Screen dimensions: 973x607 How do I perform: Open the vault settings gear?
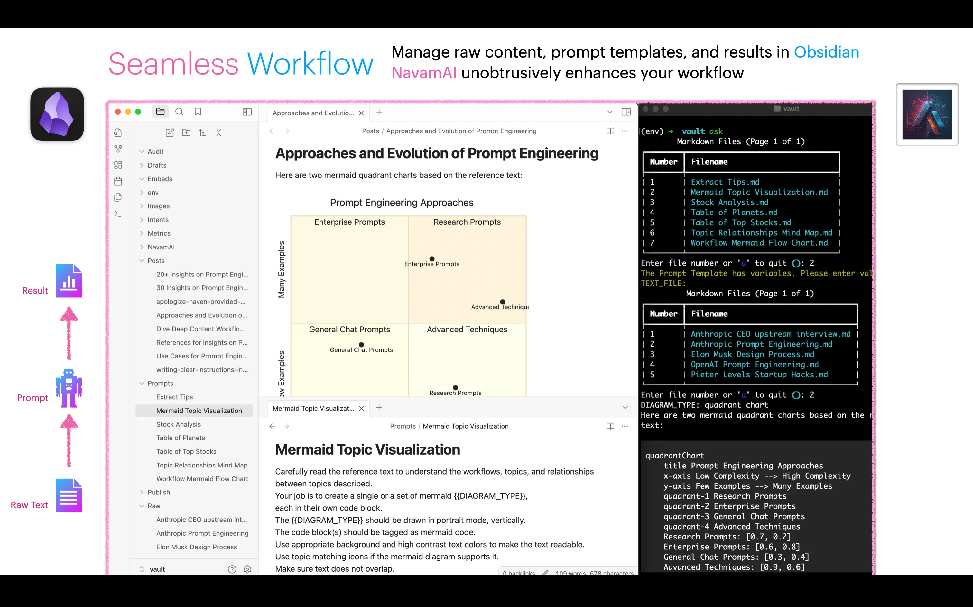pos(247,569)
